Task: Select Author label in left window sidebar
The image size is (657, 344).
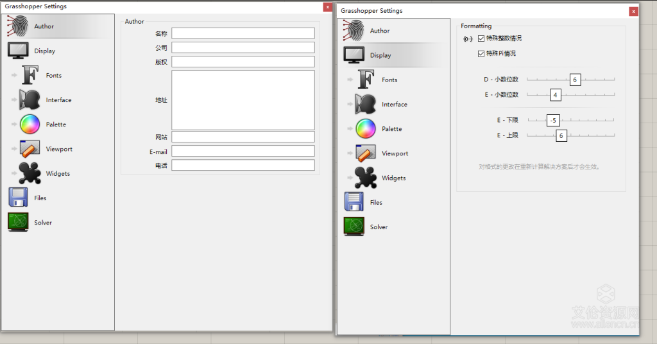Action: [x=44, y=26]
